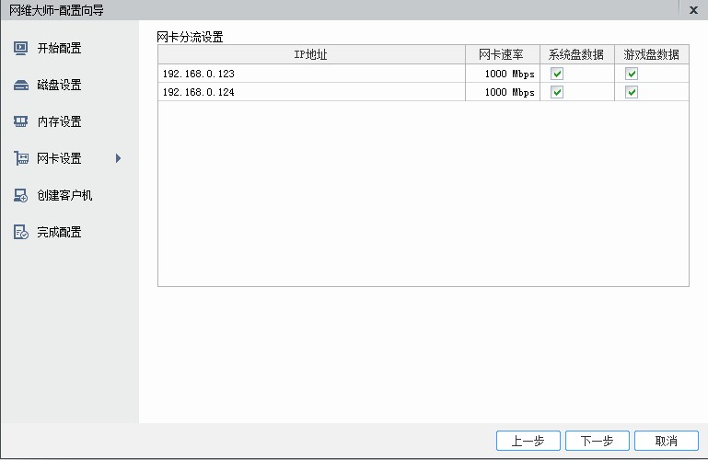This screenshot has width=708, height=460.
Task: Open the 磁盘设置 step label
Action: click(x=59, y=85)
